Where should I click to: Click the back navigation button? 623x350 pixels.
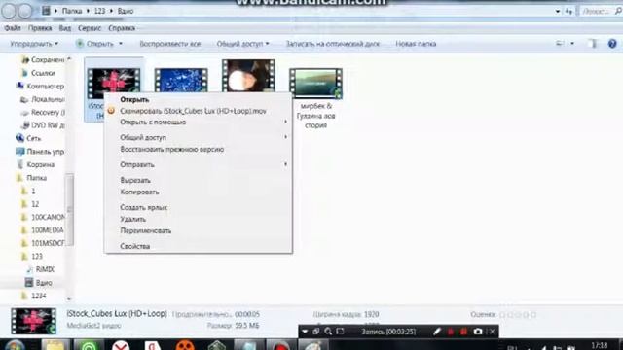(10, 11)
